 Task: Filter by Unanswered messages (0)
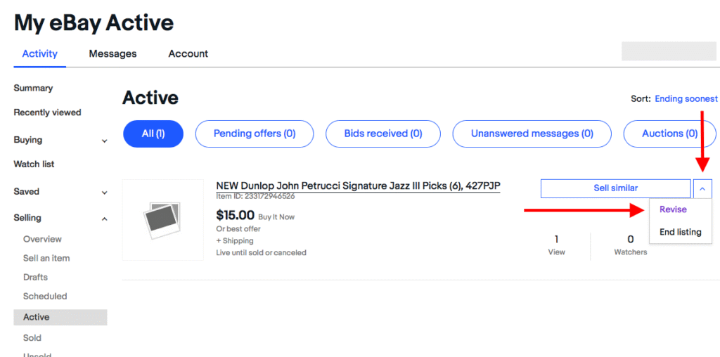(x=532, y=134)
